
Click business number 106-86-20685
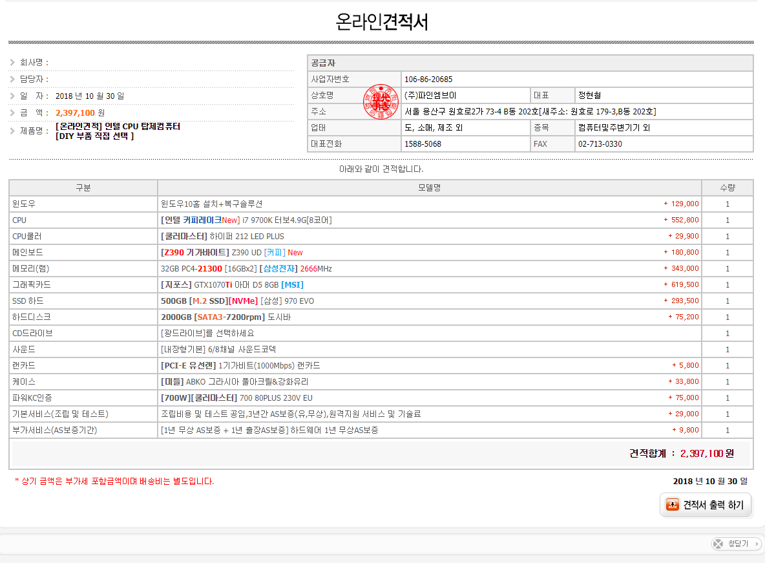pyautogui.click(x=428, y=79)
